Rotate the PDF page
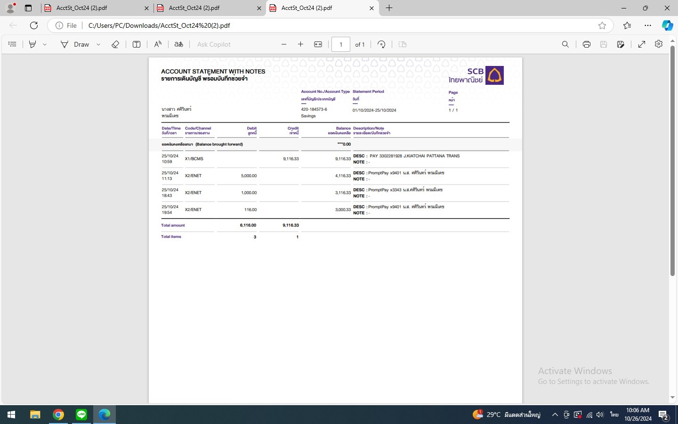678x424 pixels. pos(381,44)
